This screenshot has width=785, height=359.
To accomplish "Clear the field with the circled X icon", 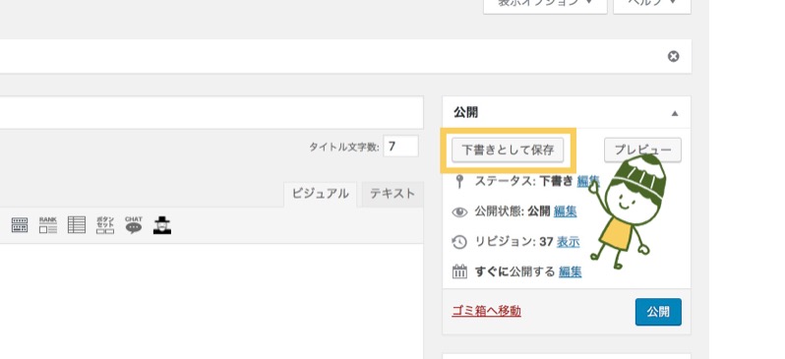I will pos(674,57).
